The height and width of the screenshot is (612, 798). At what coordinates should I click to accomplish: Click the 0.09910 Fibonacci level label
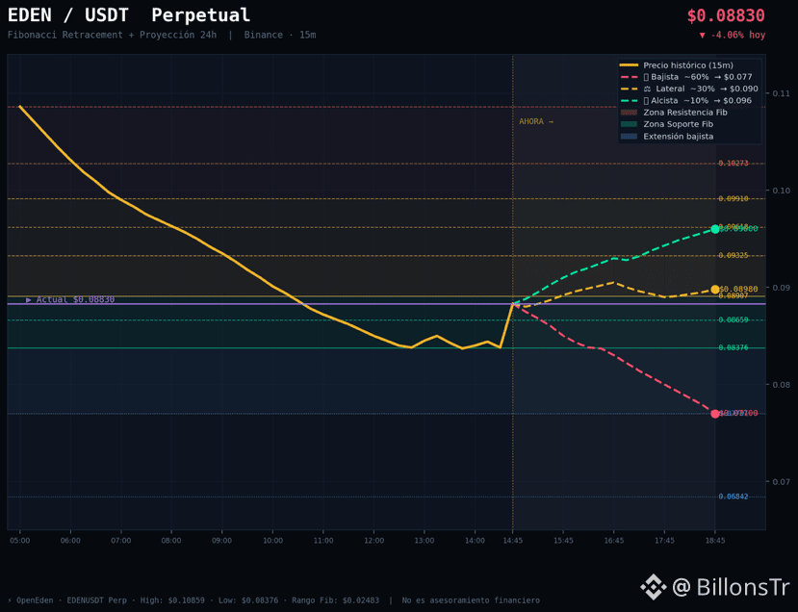[734, 198]
